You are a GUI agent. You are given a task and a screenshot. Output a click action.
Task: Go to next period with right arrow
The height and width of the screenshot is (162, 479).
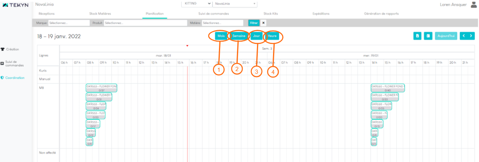(x=471, y=36)
